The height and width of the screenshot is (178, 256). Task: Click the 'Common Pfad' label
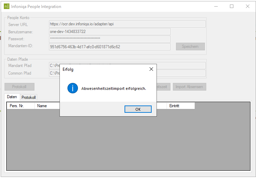click(x=19, y=73)
